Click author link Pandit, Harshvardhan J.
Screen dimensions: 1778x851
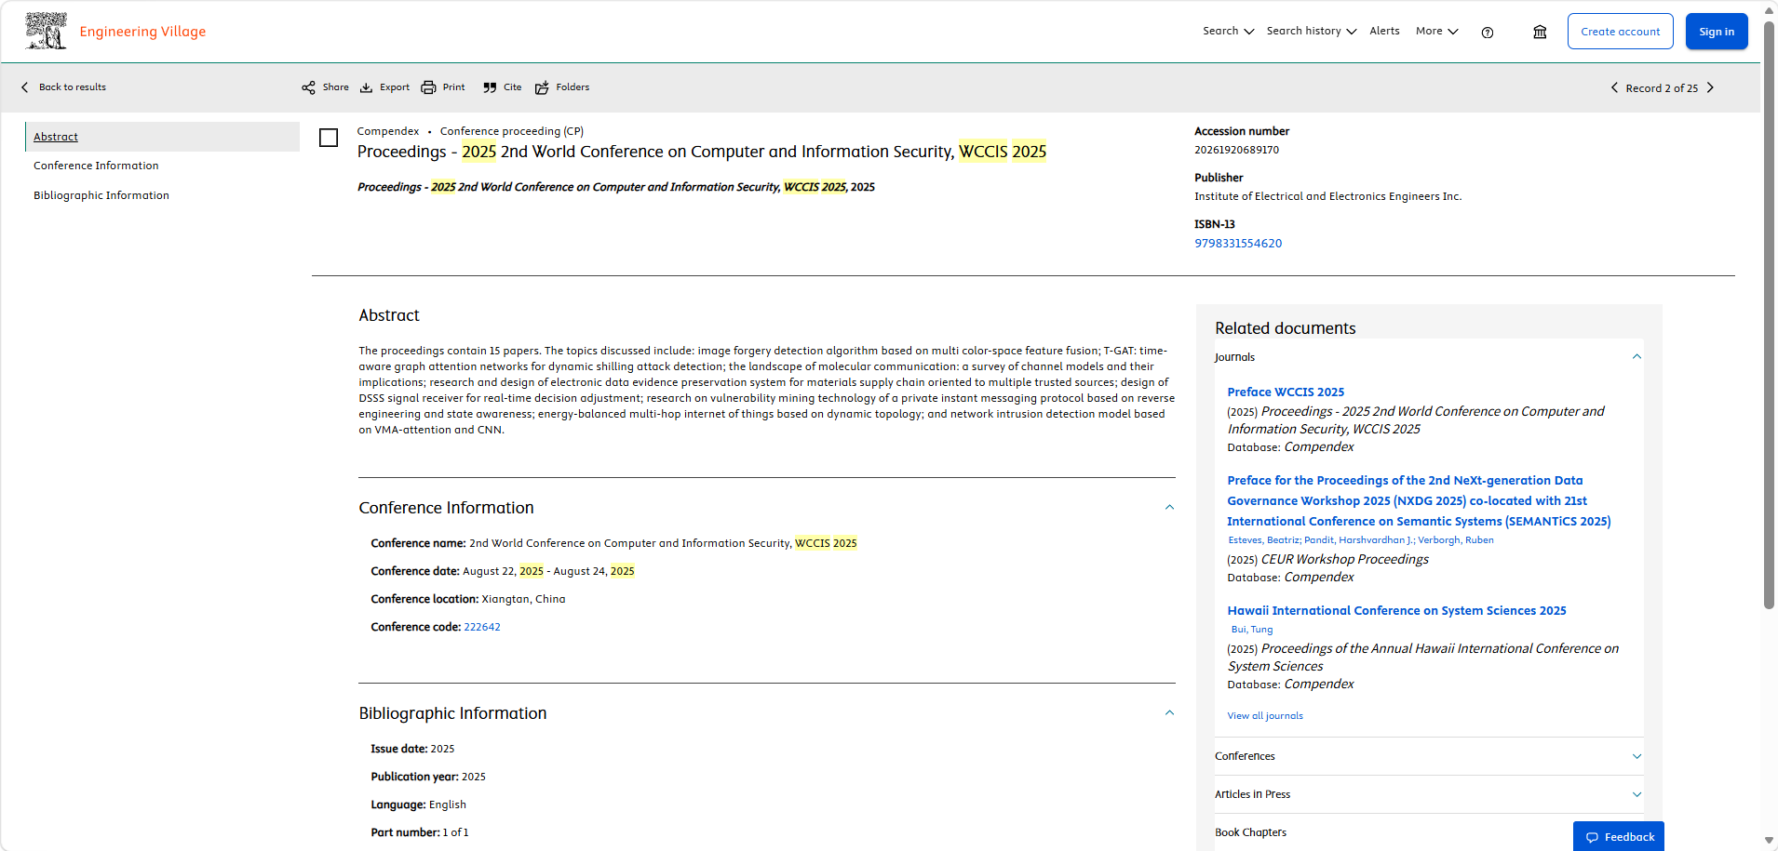(x=1358, y=540)
